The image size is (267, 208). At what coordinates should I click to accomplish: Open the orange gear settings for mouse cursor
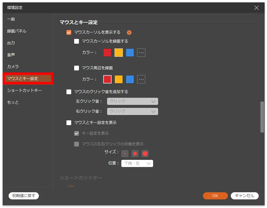(x=129, y=32)
